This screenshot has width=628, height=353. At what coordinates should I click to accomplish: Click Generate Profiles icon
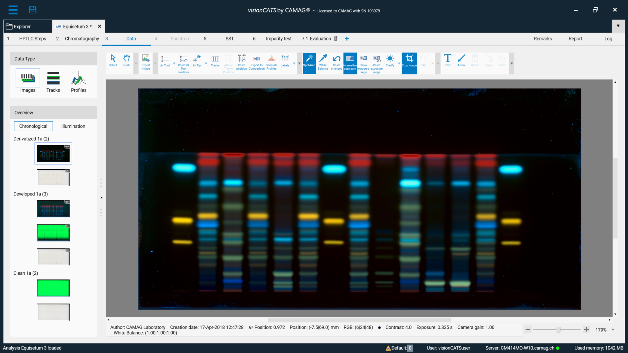271,61
